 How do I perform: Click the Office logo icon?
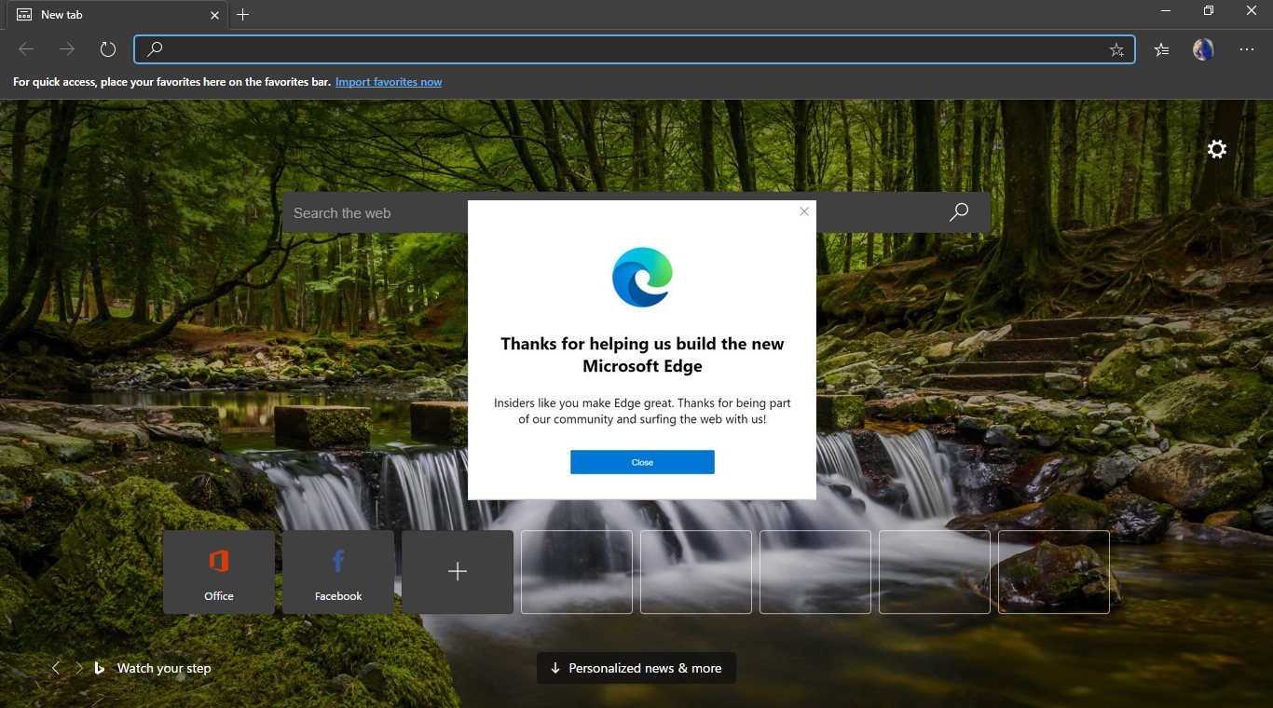[219, 561]
